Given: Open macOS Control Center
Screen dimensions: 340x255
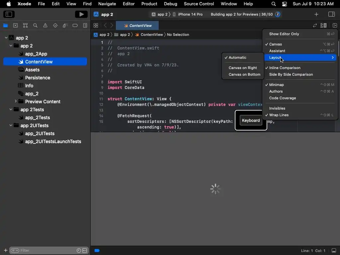Looking at the screenshot, I should click(x=285, y=4).
